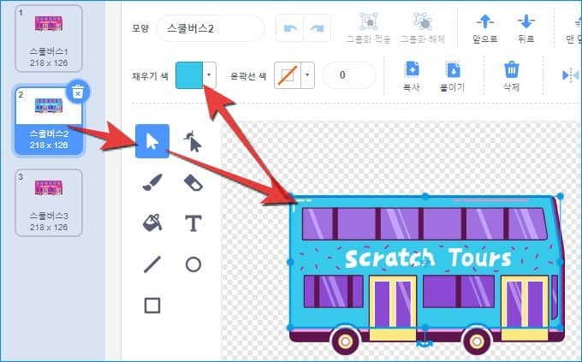Send selection Backward (뒤로)
The width and height of the screenshot is (582, 362).
(526, 28)
